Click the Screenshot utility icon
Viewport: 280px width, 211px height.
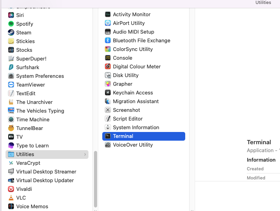coord(108,110)
